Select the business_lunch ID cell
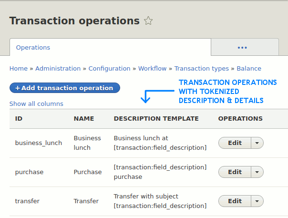The width and height of the screenshot is (288, 218). (x=39, y=143)
